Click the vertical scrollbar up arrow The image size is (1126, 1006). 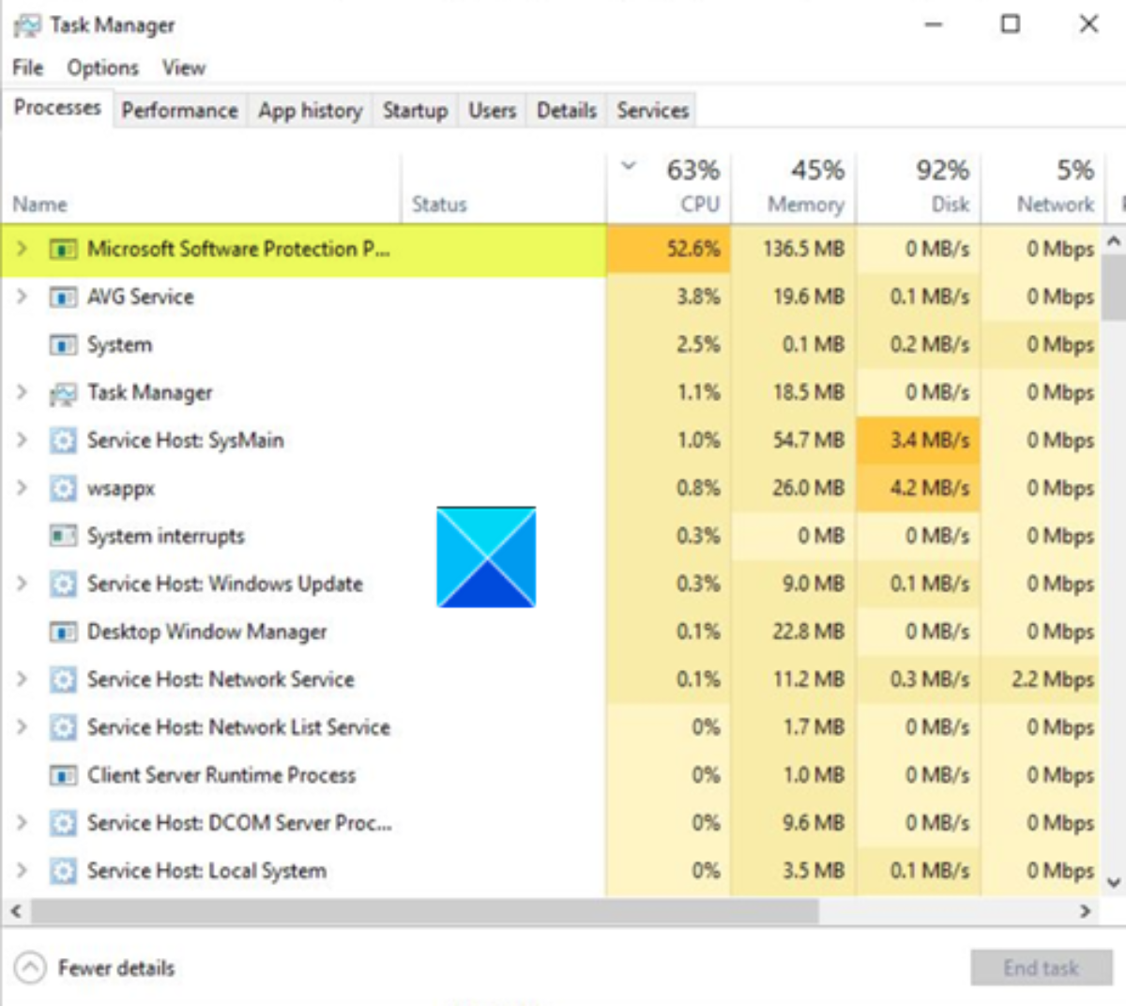(x=1114, y=240)
